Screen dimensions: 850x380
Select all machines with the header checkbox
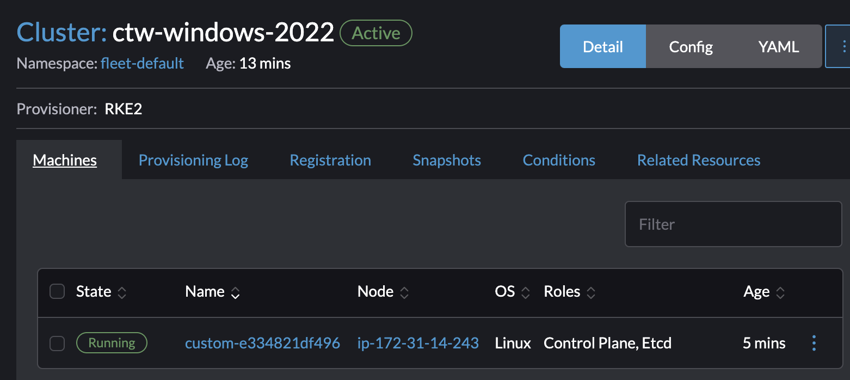[57, 291]
